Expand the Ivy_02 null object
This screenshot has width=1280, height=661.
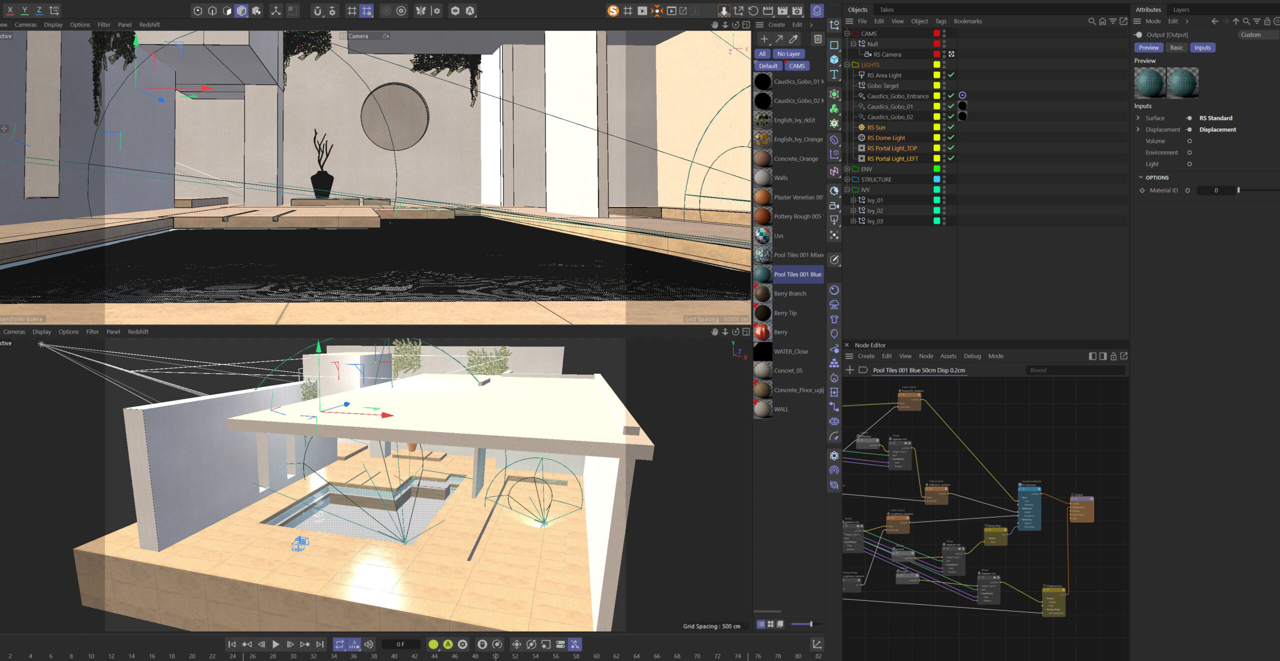coord(853,210)
